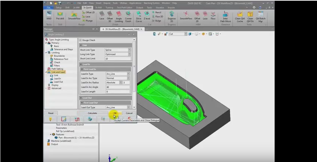The width and height of the screenshot is (317, 162).
Task: Click the Reset button
Action: (x=51, y=113)
